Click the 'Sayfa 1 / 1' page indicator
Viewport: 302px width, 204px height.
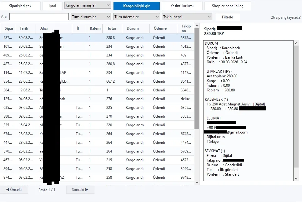(47, 190)
